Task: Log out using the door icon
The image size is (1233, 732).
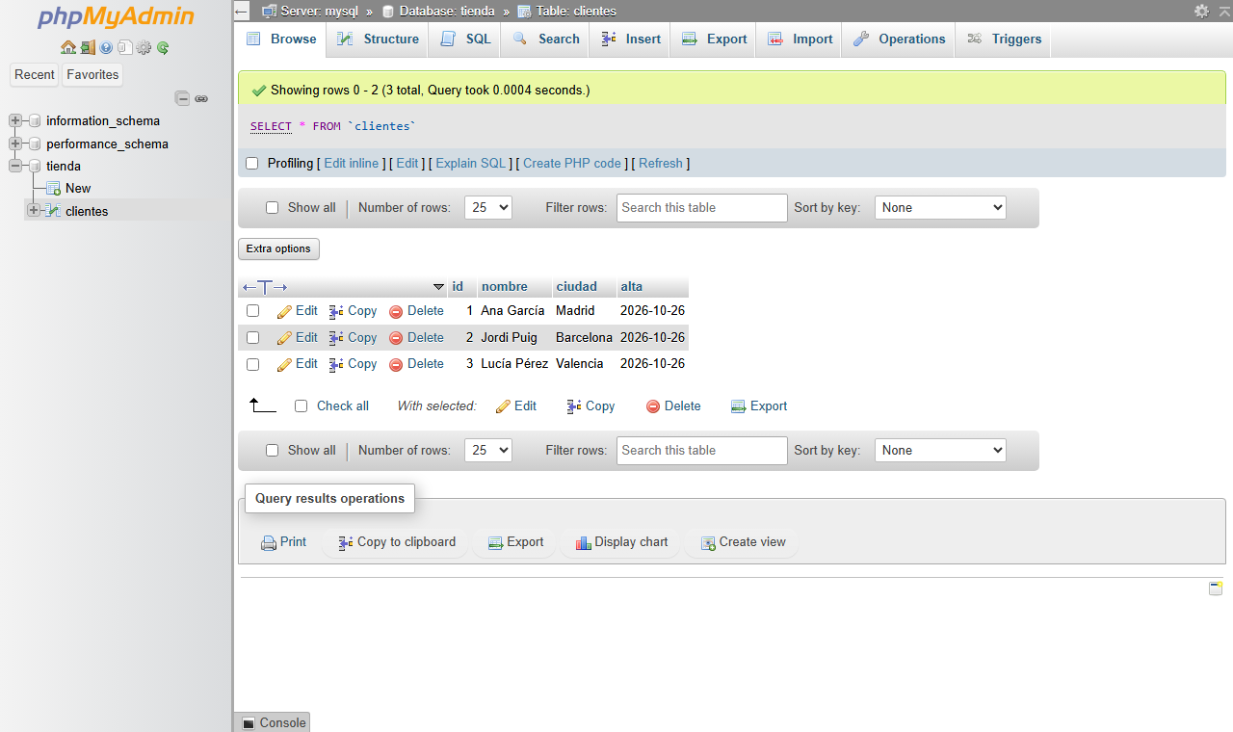Action: (88, 47)
